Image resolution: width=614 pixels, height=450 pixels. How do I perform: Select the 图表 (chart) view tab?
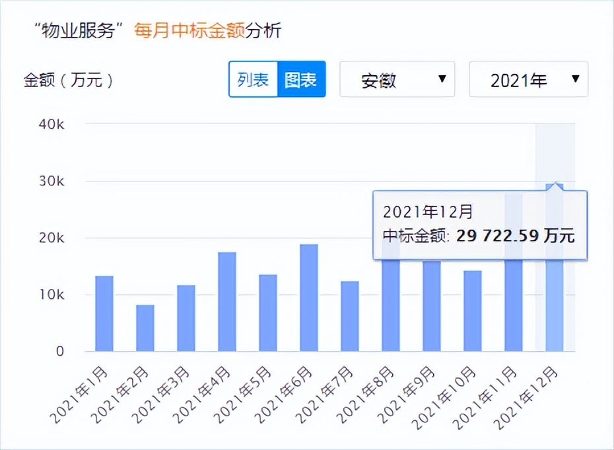[301, 79]
